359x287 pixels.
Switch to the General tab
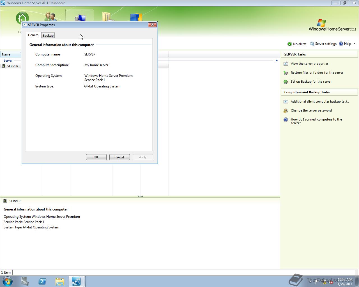pos(34,35)
